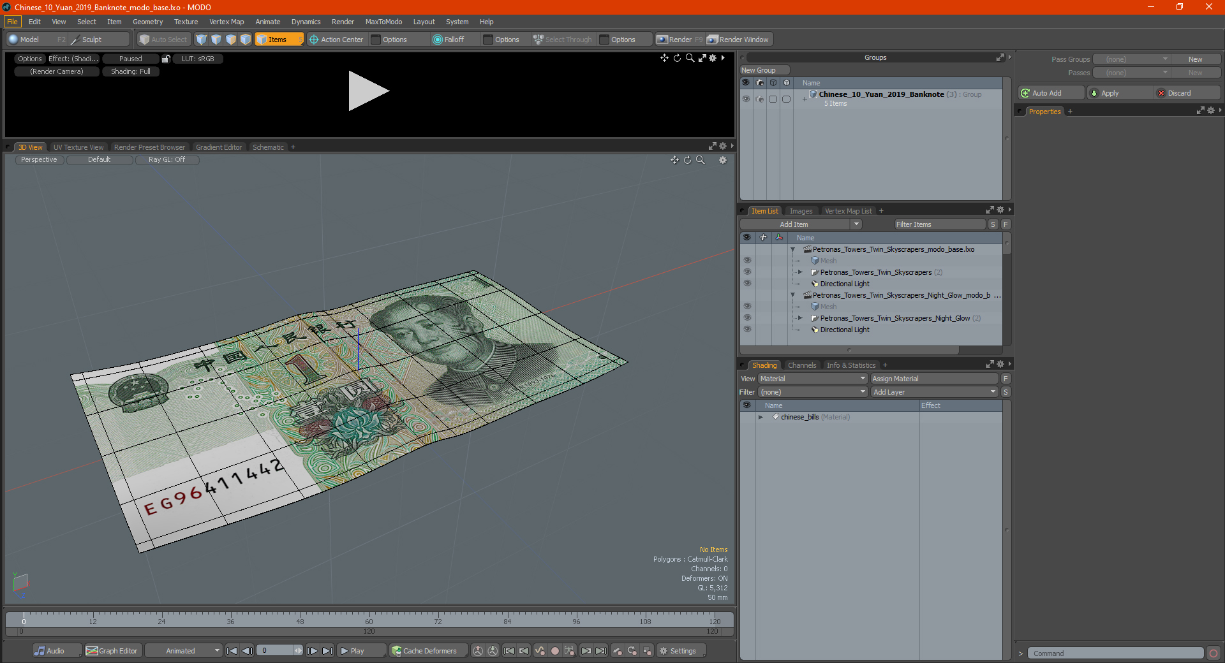
Task: Click the render preview zoom magnifier icon
Action: [x=690, y=58]
